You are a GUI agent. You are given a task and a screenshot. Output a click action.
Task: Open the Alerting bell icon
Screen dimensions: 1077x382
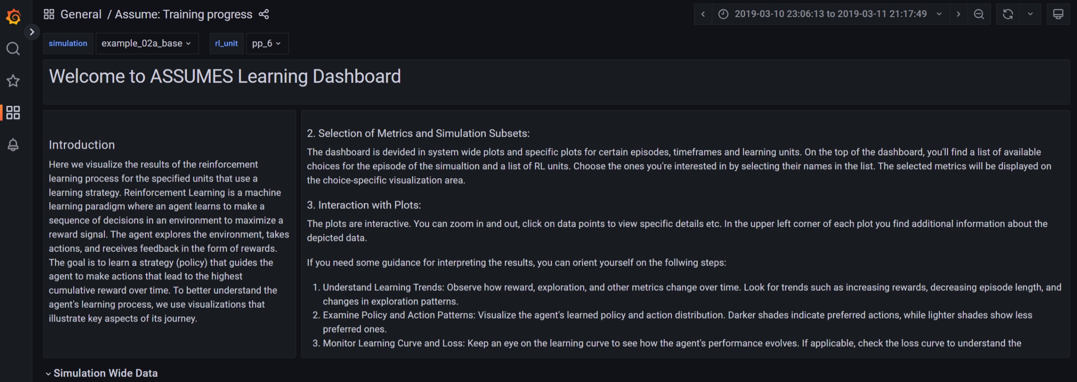pos(13,145)
